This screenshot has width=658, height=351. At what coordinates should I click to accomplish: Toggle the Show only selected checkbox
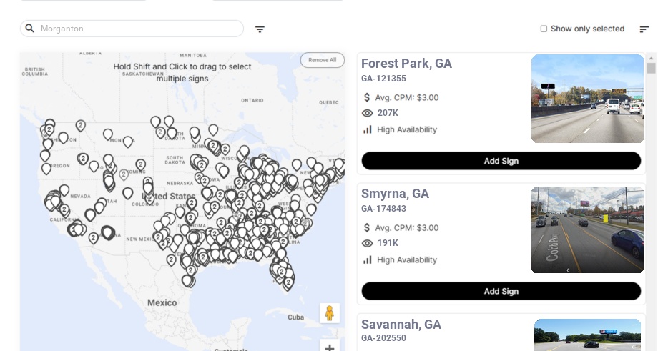point(544,29)
